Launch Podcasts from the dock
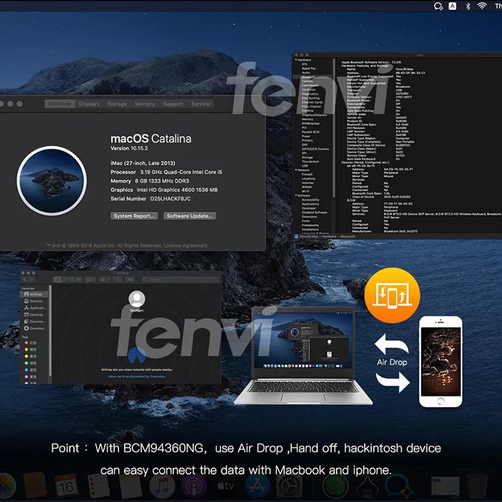The image size is (502, 502). point(194,486)
